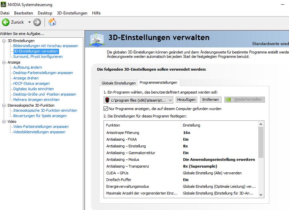
Task: Open Anzeige drehen
Action: (26, 78)
